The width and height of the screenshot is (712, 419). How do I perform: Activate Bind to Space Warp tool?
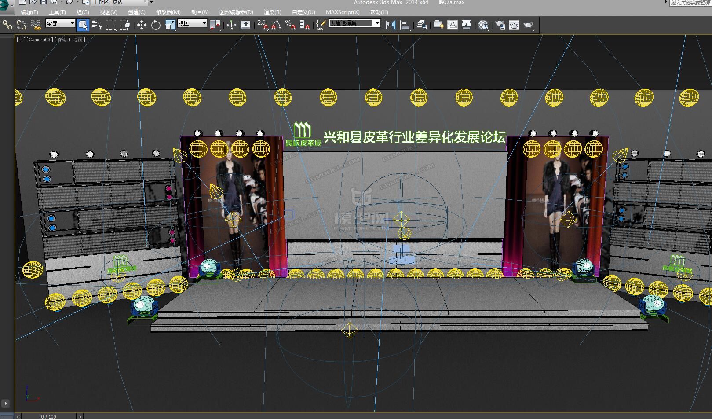pos(36,25)
